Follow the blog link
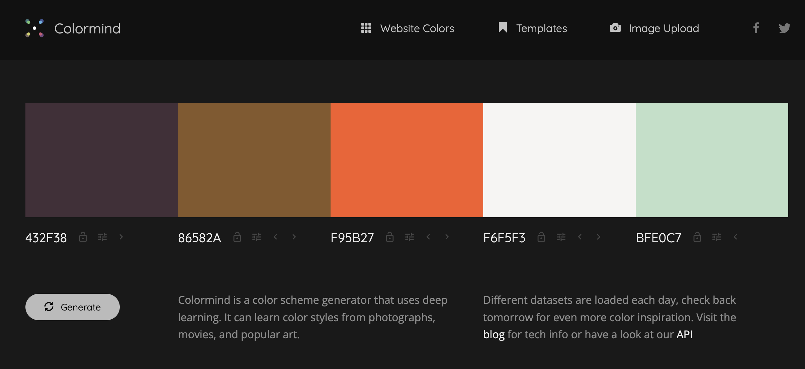The width and height of the screenshot is (805, 369). point(494,334)
